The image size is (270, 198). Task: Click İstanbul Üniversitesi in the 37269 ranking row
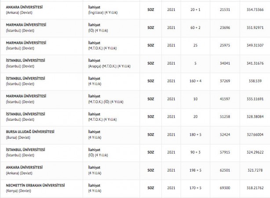click(26, 78)
